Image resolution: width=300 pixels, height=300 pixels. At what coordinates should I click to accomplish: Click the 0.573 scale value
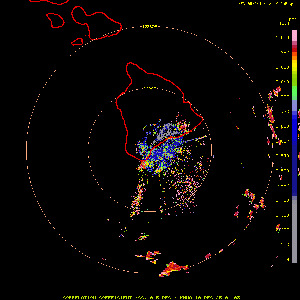click(x=282, y=156)
